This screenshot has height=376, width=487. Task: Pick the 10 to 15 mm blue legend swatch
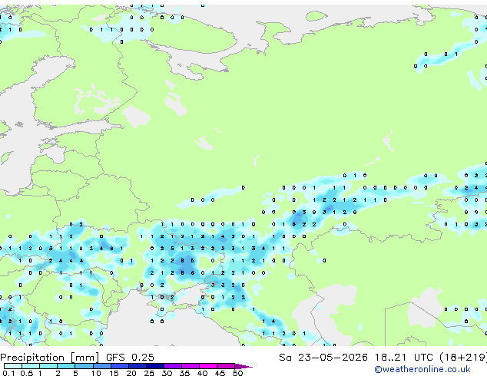[101, 366]
